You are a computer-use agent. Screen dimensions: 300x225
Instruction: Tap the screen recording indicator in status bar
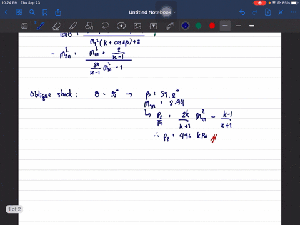[x=260, y=3]
